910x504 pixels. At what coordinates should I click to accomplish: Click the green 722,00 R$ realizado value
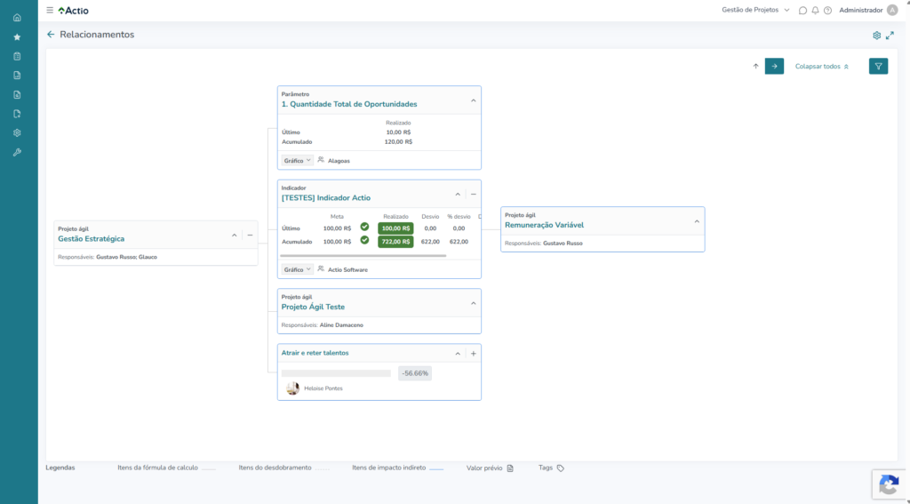tap(395, 242)
